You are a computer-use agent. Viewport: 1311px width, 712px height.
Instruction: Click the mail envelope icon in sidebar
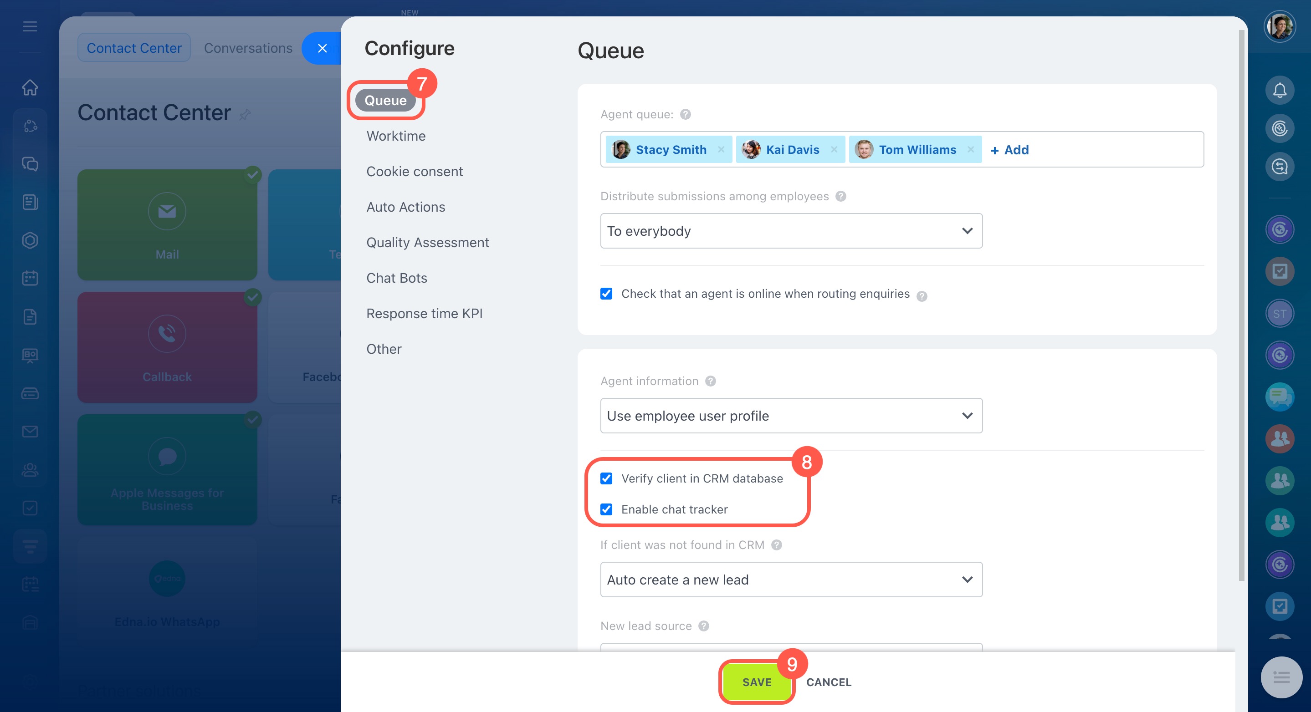30,431
